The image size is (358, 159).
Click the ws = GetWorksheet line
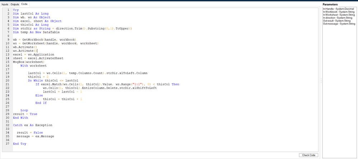[x=56, y=44]
